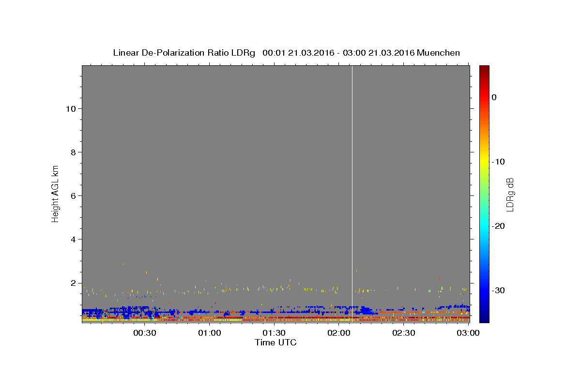Click the height axis label 6
581x387 pixels.
point(72,195)
